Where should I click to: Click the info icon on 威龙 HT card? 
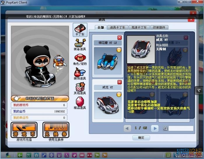[x=119, y=95]
